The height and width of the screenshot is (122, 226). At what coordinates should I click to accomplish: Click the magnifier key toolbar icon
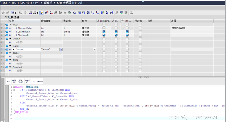(117, 13)
